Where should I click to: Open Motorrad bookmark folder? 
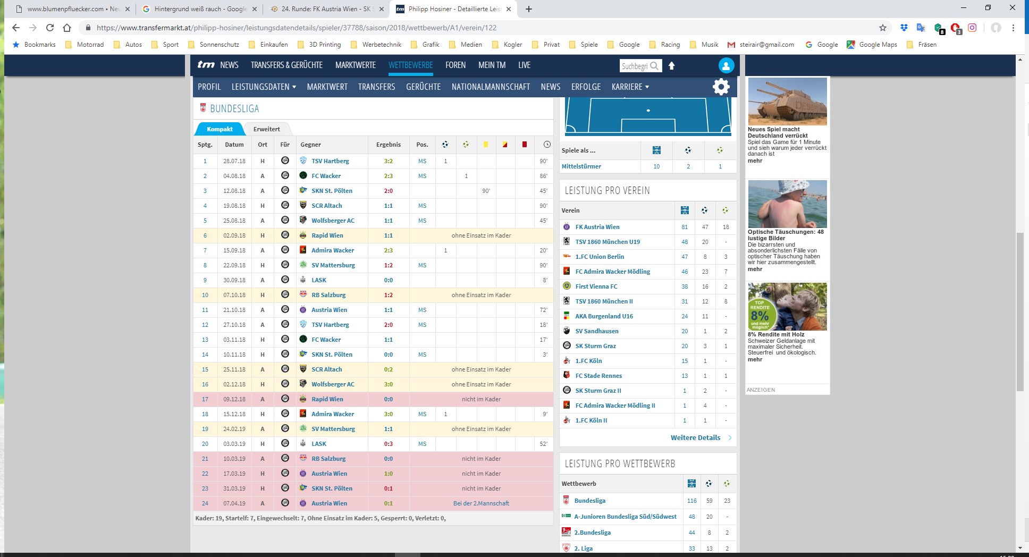click(85, 45)
